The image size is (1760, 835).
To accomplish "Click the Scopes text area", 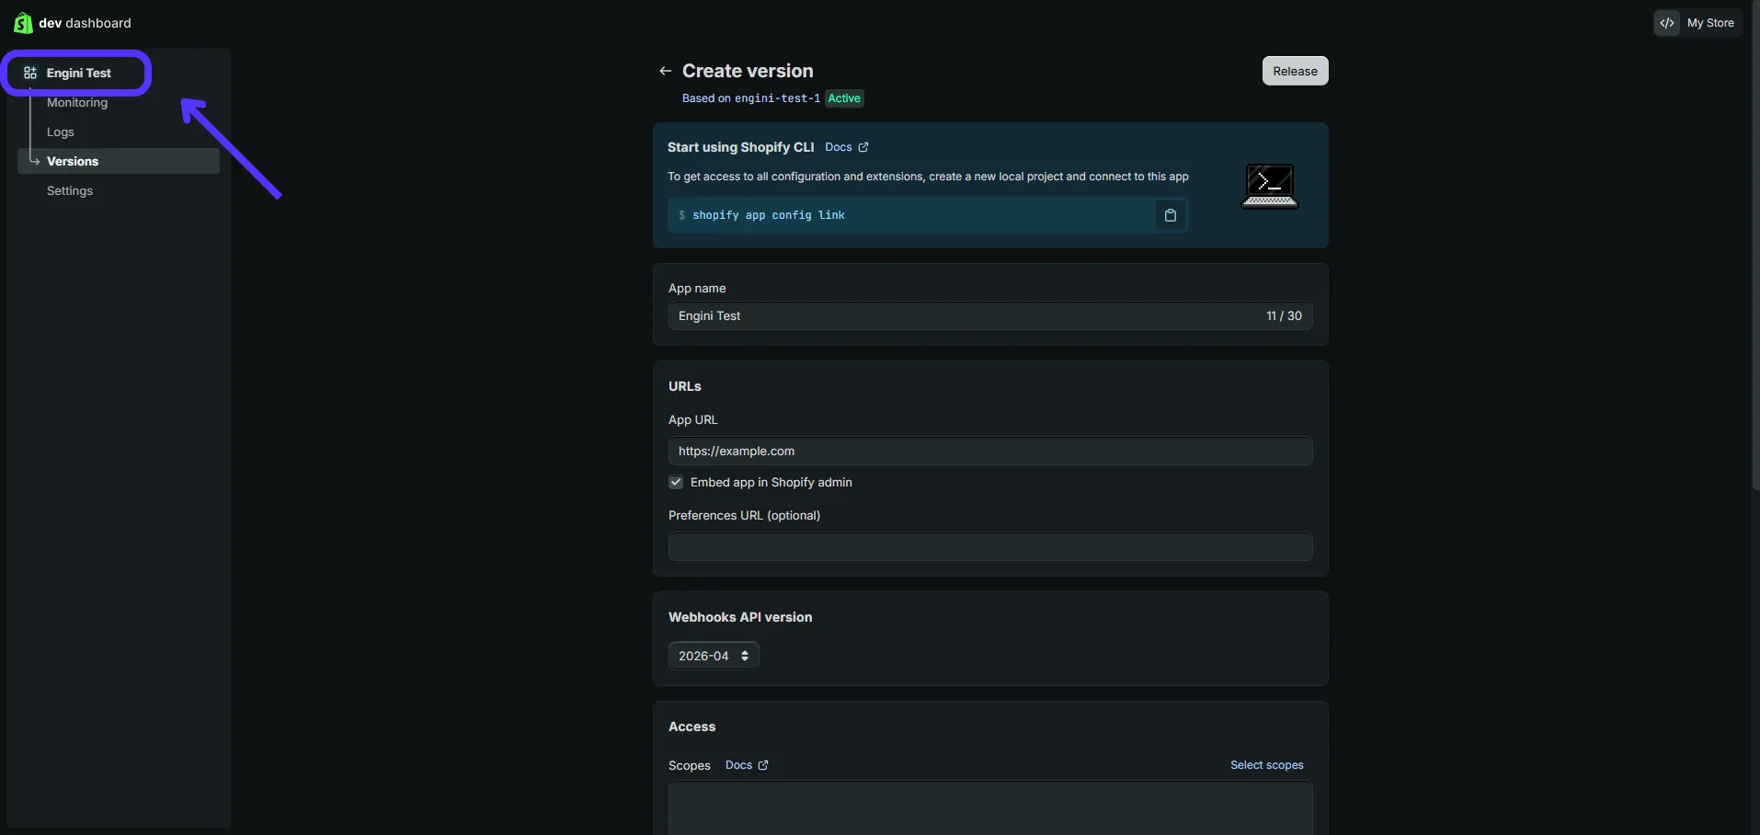I will pyautogui.click(x=990, y=808).
